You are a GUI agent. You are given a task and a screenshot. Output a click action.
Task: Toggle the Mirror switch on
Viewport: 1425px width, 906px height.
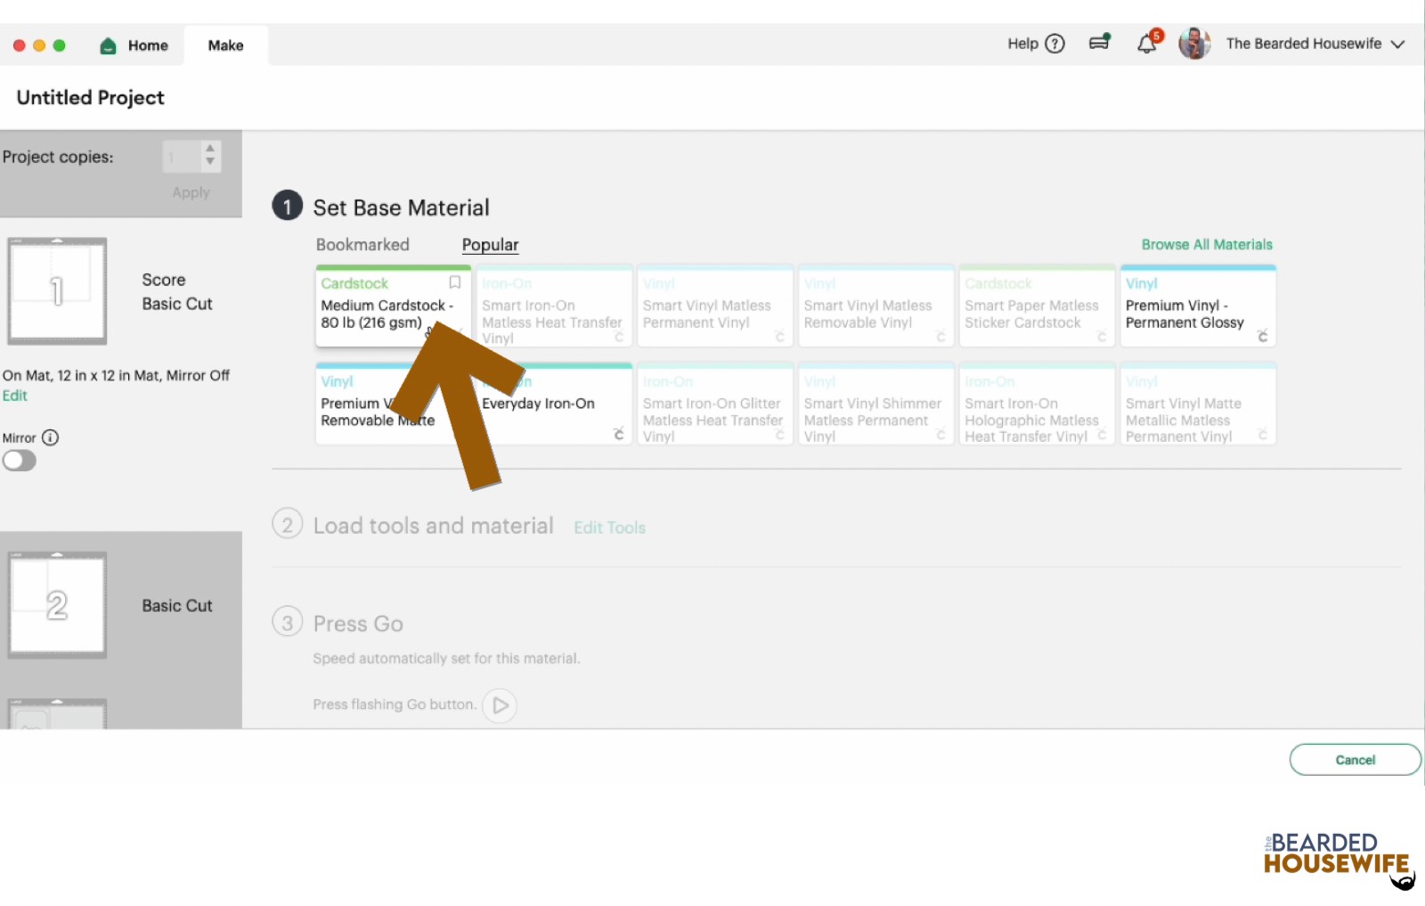click(x=20, y=461)
